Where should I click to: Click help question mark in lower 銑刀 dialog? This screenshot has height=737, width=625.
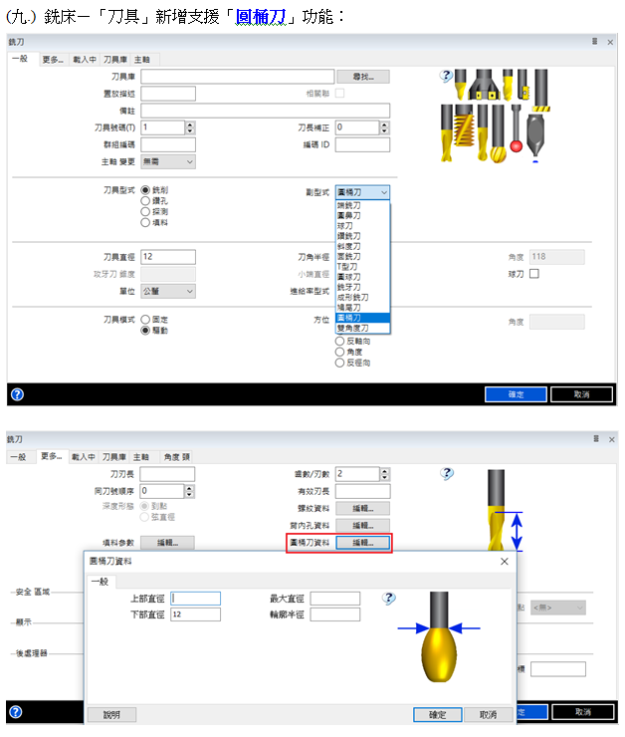click(x=447, y=475)
